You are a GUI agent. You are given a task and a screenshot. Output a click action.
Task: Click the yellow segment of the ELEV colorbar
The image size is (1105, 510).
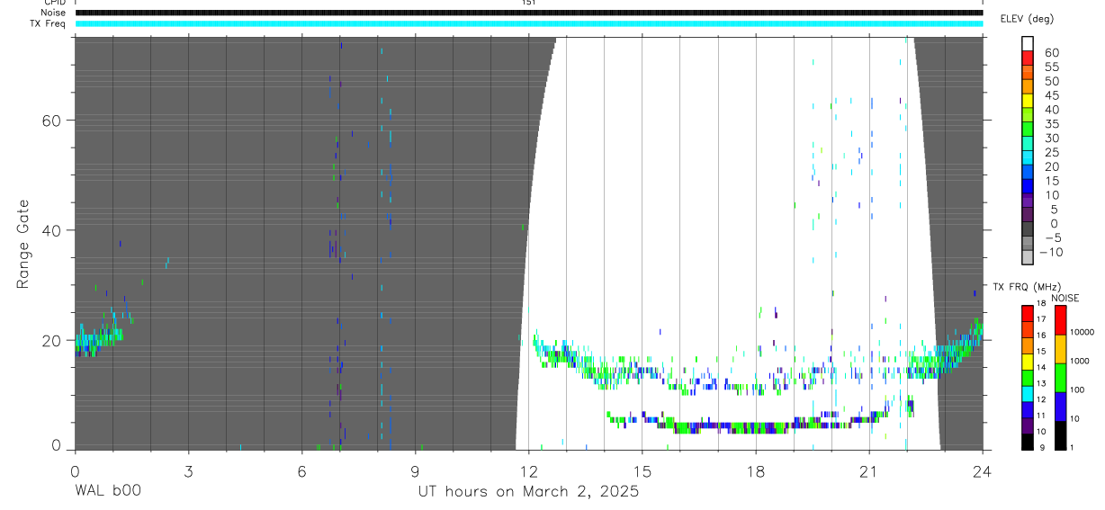[1028, 102]
